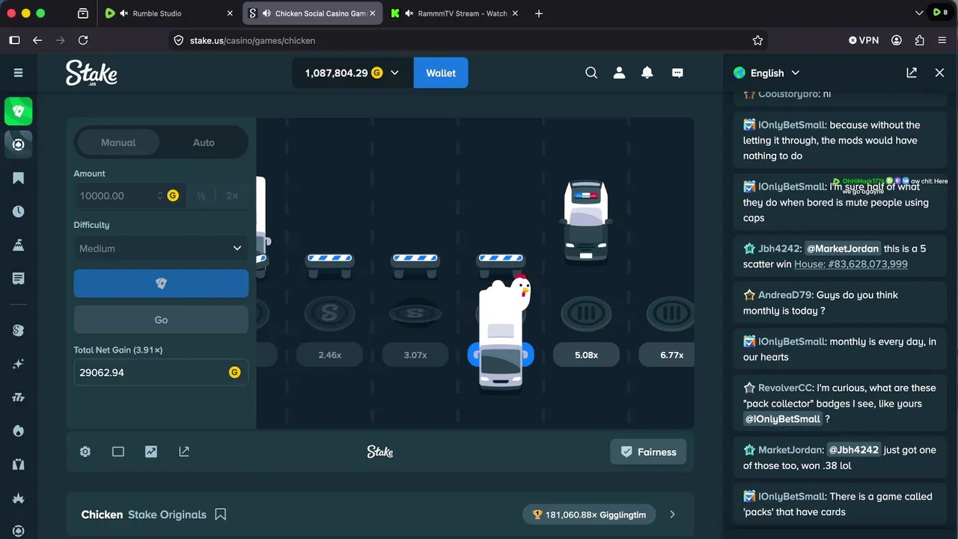Click the Wallet button
This screenshot has width=958, height=539.
point(441,73)
